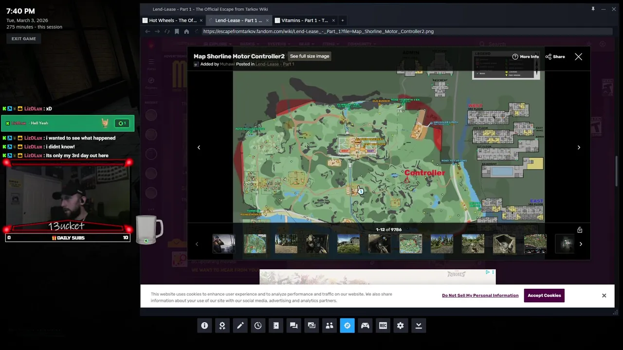623x350 pixels.
Task: Click the Share button
Action: (x=555, y=56)
